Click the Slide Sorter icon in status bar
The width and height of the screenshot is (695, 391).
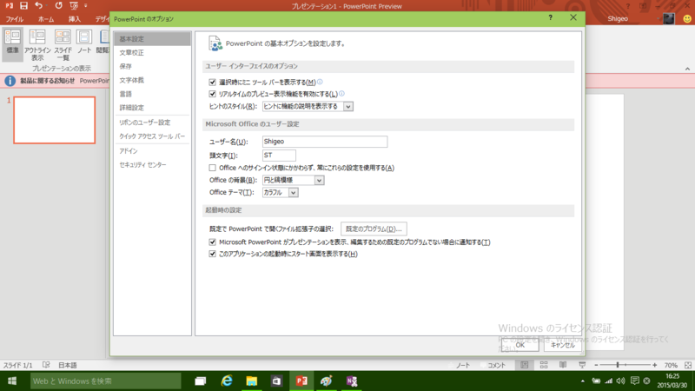click(544, 365)
